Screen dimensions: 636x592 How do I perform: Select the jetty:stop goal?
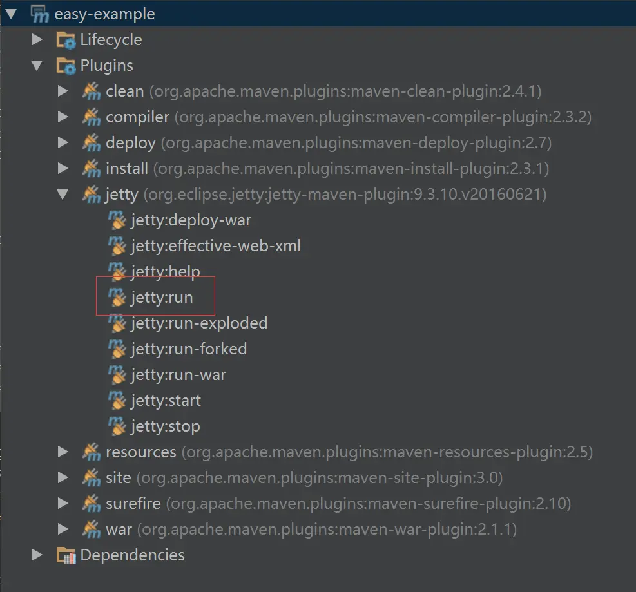click(x=166, y=427)
